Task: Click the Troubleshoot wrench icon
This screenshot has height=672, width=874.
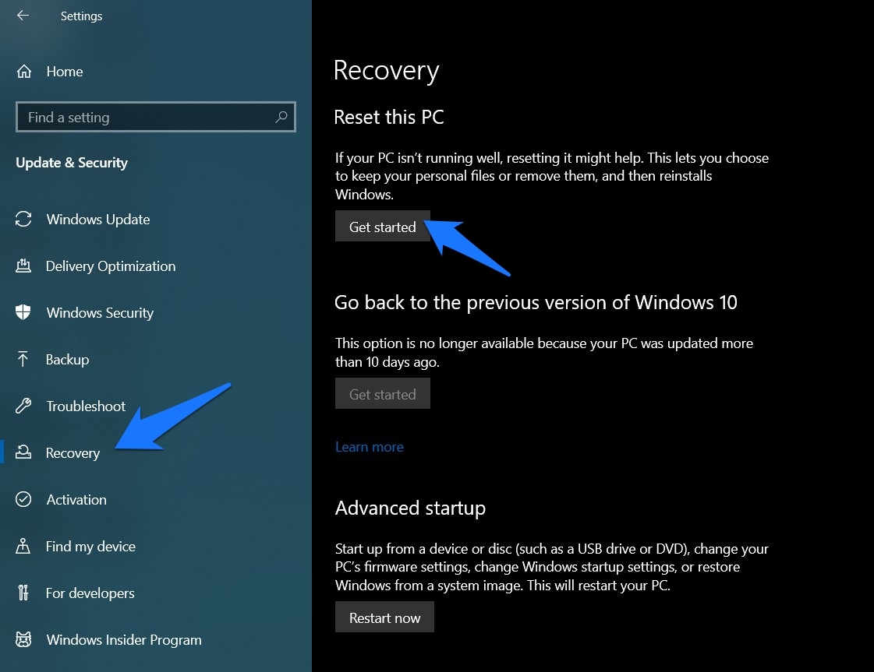Action: (23, 406)
